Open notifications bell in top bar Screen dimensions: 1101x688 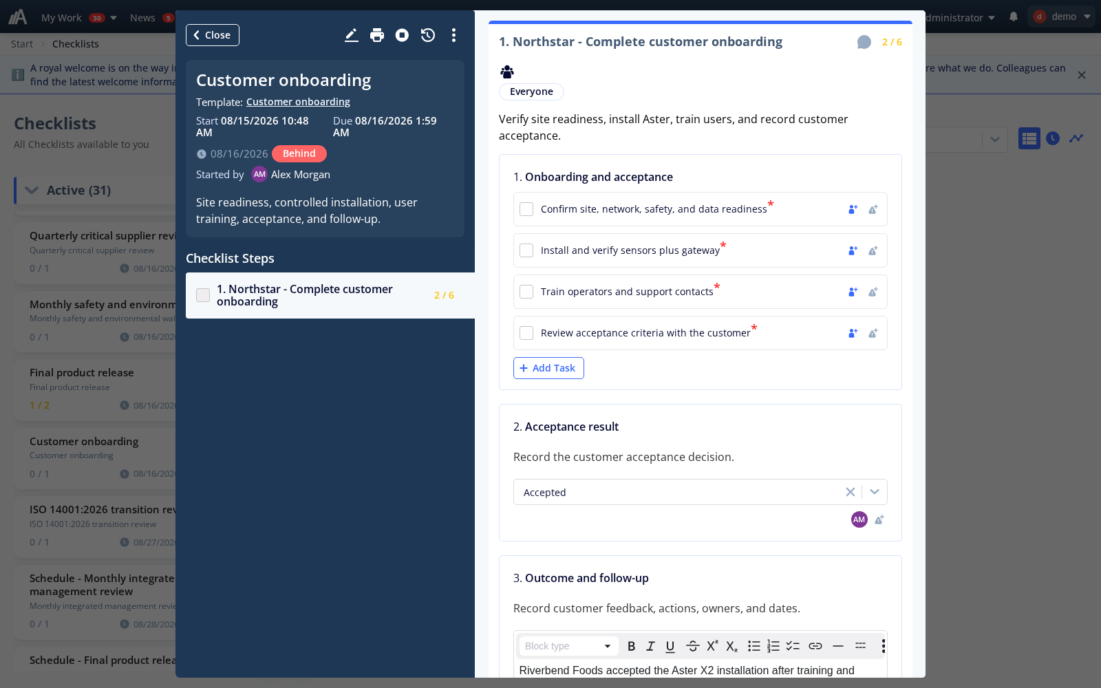tap(1014, 17)
